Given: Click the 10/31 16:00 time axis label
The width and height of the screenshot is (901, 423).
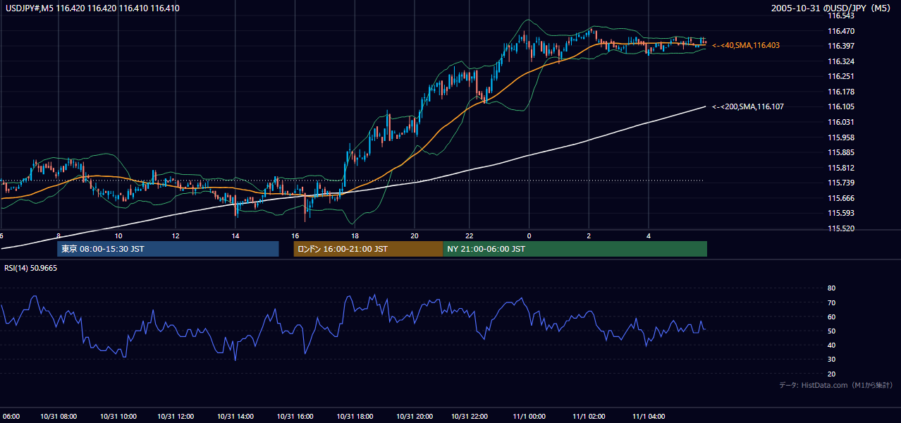Looking at the screenshot, I should click(294, 416).
